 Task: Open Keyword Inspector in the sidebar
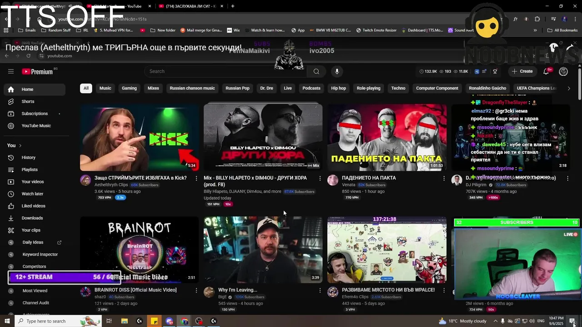coord(34,254)
